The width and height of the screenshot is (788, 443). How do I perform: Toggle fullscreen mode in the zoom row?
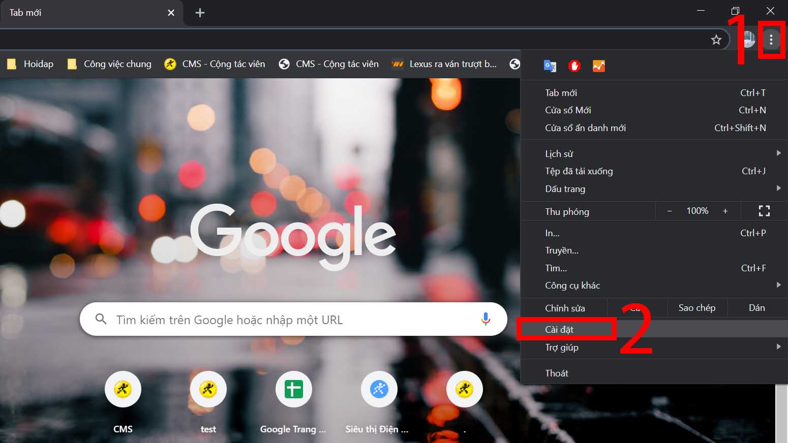pos(764,211)
